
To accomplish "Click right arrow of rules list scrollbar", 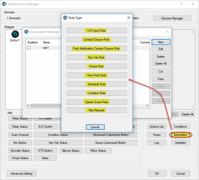I will coord(147,105).
